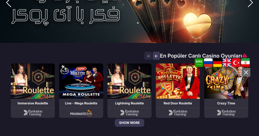Launch the Crazy Time game card
Image resolution: width=259 pixels, height=136 pixels.
coord(226,90)
